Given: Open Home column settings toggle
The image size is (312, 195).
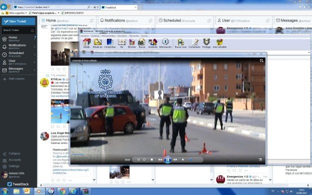Looking at the screenshot, I should (91, 20).
